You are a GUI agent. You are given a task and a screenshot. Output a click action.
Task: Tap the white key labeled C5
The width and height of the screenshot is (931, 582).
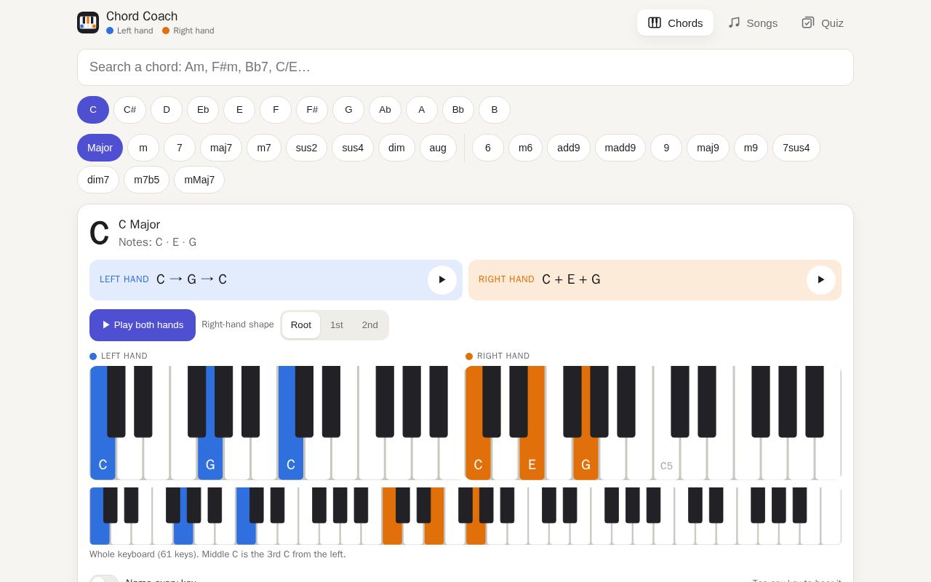[666, 458]
